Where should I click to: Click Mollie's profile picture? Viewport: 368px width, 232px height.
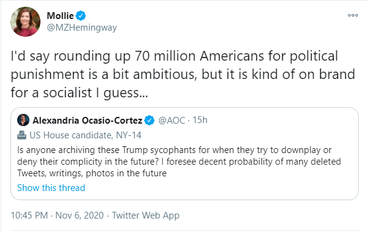coord(25,21)
